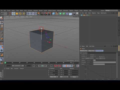
Task: Render to Picture Viewer
Action: coord(46,13)
